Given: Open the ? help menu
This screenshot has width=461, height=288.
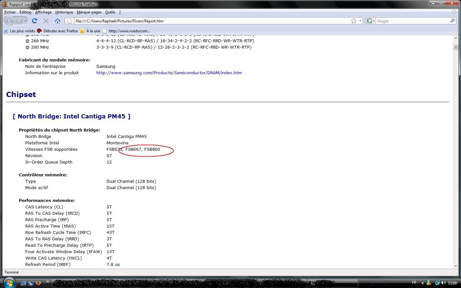Looking at the screenshot, I should click(x=120, y=12).
